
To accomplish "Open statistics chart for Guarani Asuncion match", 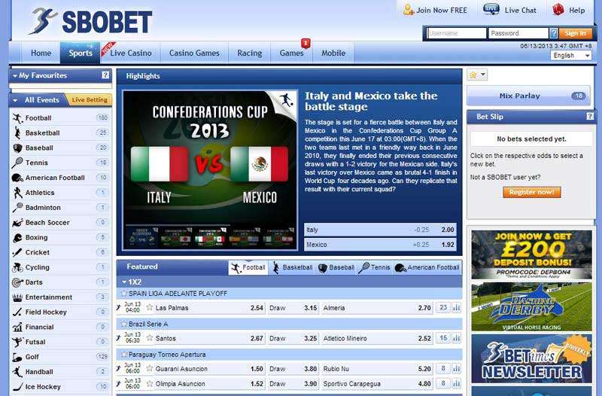I will point(456,369).
